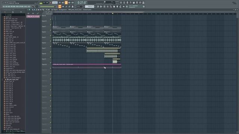
Task: Open the EDIT menu
Action: [7, 7]
